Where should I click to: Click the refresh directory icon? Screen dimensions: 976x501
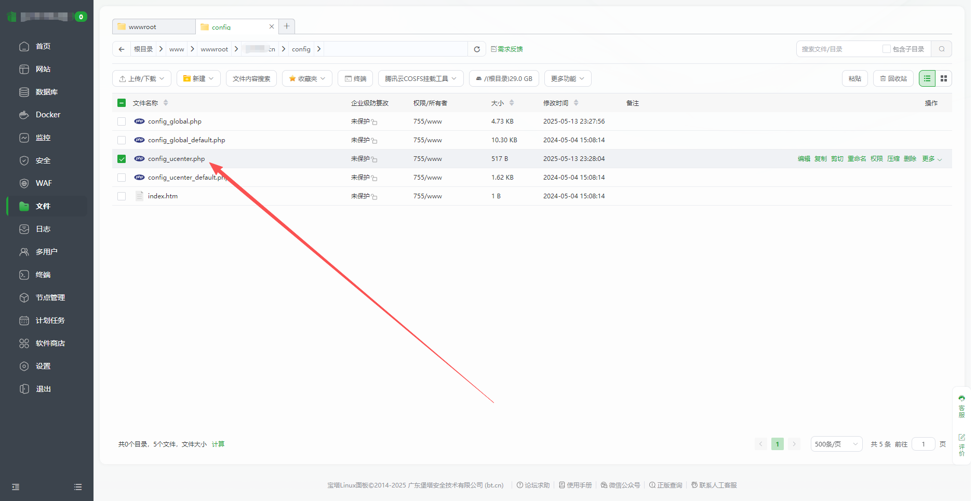point(476,49)
